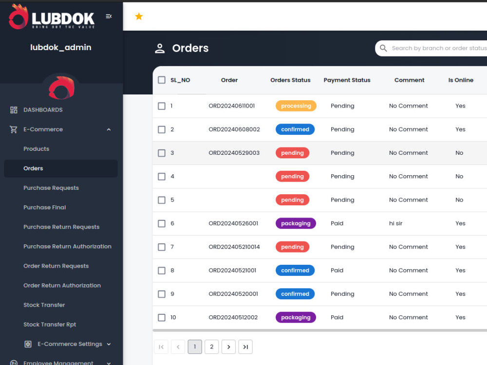
Task: Click the table horizontal scrollbar
Action: 319,330
